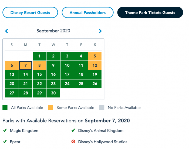Pick September 19 on the calendar

coord(95,74)
